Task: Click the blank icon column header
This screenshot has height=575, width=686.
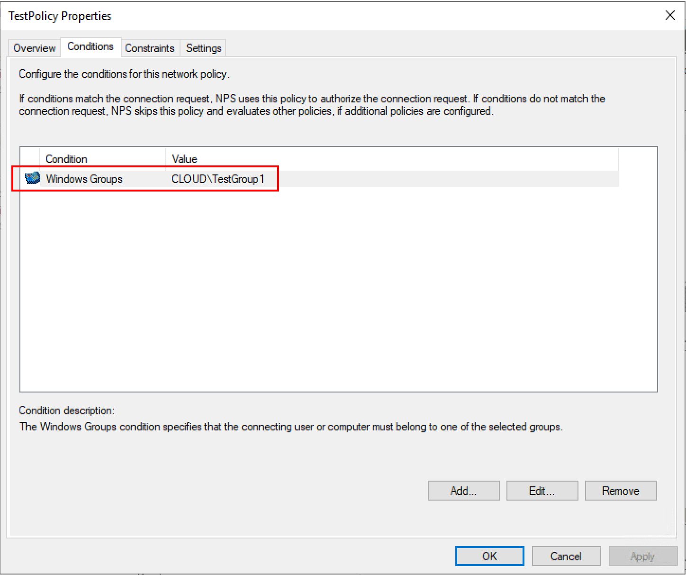Action: coord(30,159)
